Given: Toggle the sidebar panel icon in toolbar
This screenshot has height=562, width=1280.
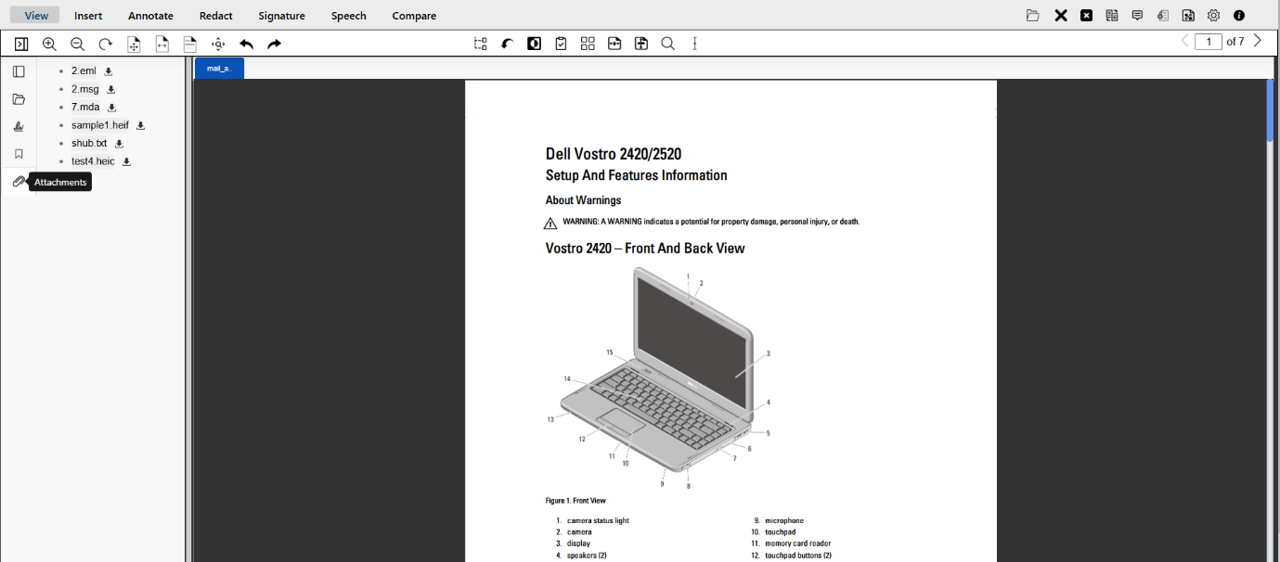Looking at the screenshot, I should click(21, 44).
